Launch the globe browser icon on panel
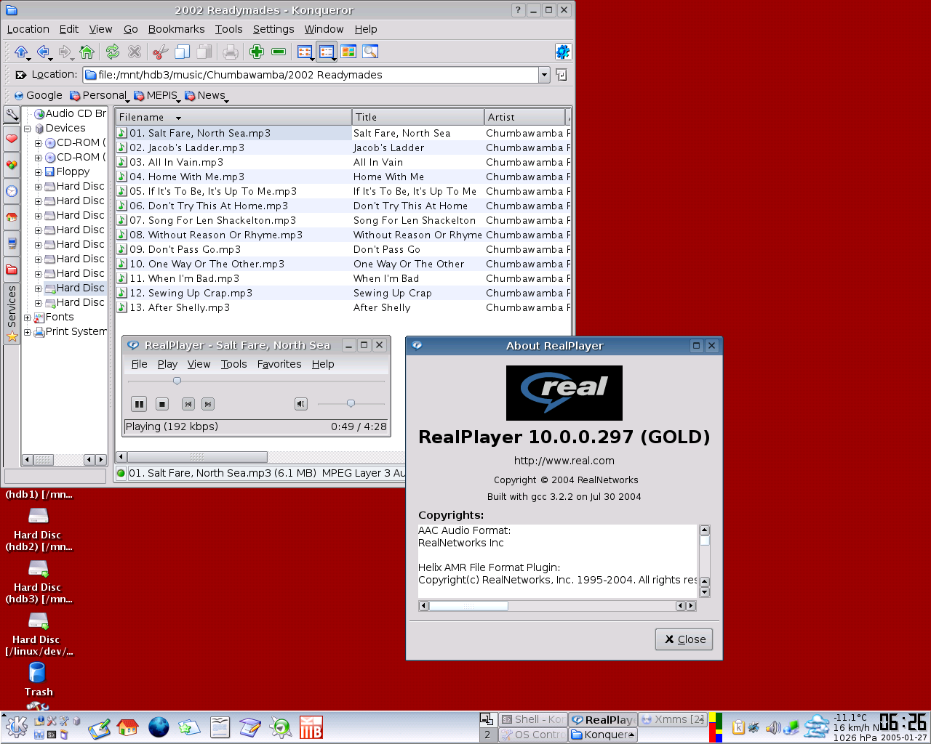 (x=159, y=727)
